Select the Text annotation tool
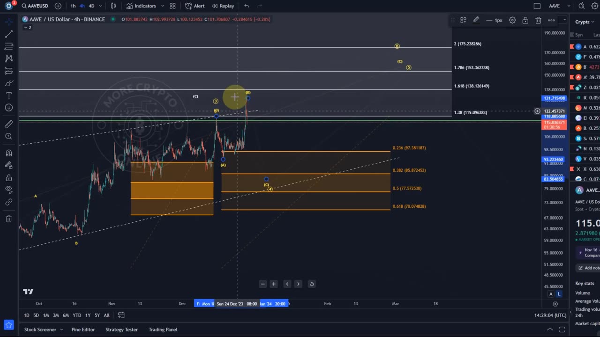600x337 pixels. tap(8, 95)
